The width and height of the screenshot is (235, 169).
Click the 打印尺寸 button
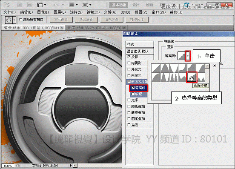point(137,20)
